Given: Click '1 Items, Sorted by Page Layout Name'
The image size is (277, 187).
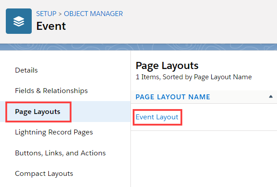Looking at the screenshot, I should click(x=193, y=77).
